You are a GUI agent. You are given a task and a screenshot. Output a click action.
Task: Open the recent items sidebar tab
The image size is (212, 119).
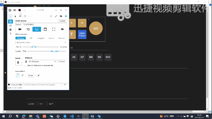pyautogui.click(x=10, y=26)
